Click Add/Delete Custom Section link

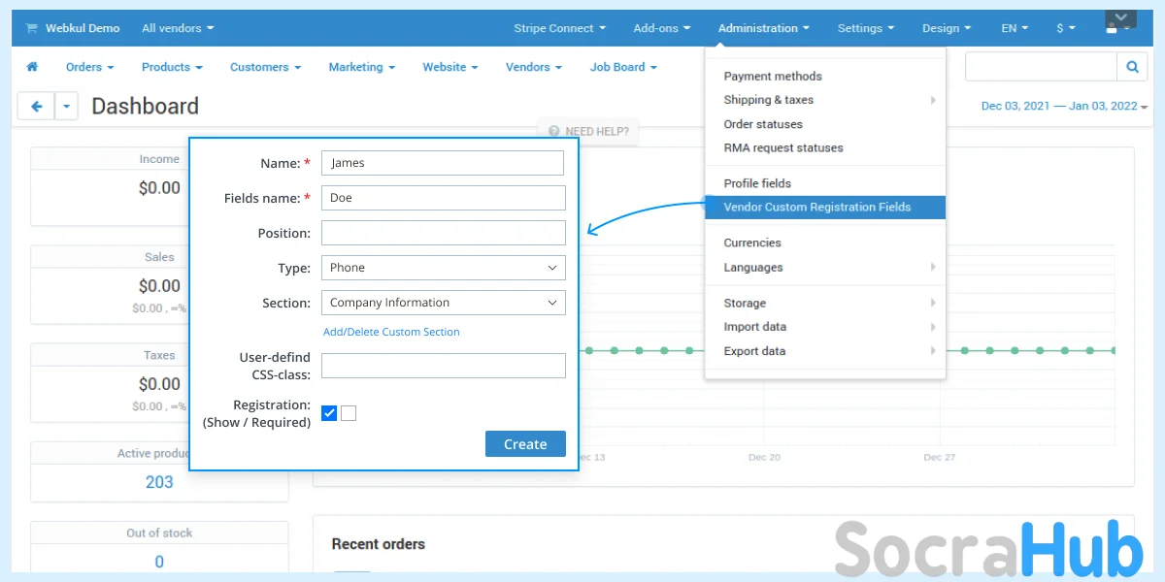(391, 332)
